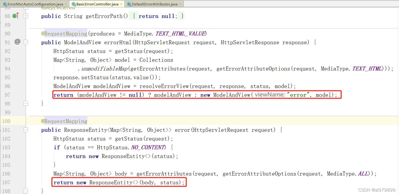Click the Java class icon on DefaultErrorAttributes.java tab
This screenshot has height=194, width=399.
[x=129, y=4]
